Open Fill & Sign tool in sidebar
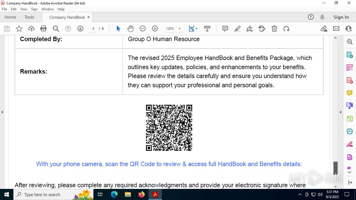The height and width of the screenshot is (200, 356). (350, 144)
